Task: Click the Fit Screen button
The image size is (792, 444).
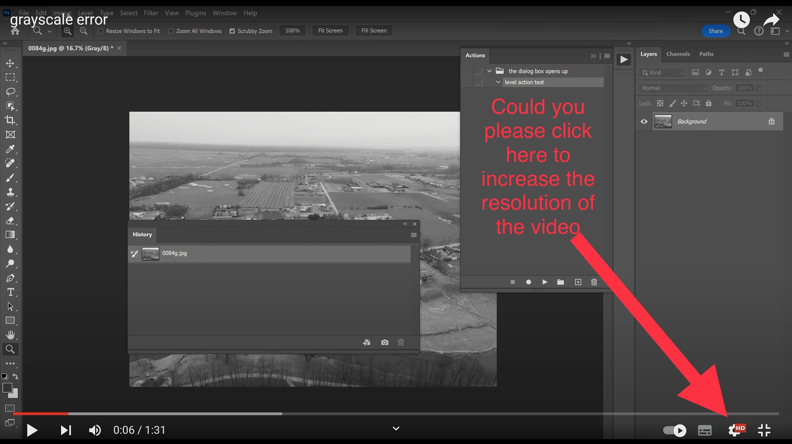Action: [x=330, y=31]
